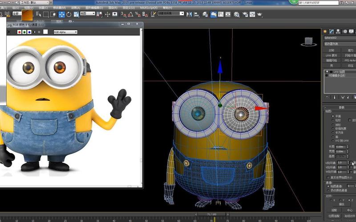
Task: Select the 平面 (Planar) mapping radio button
Action: click(333, 116)
